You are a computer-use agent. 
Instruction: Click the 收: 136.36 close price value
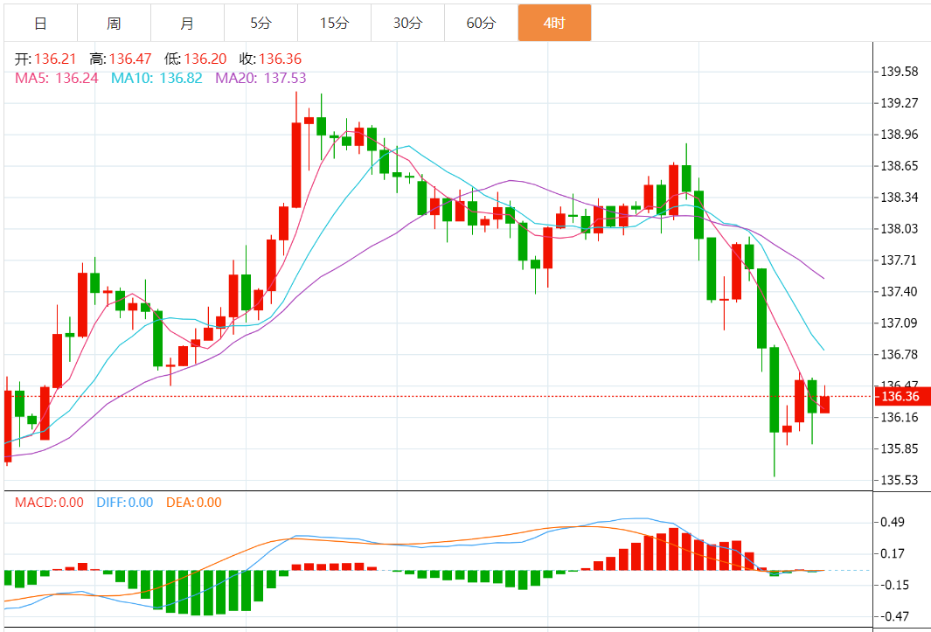coord(271,59)
